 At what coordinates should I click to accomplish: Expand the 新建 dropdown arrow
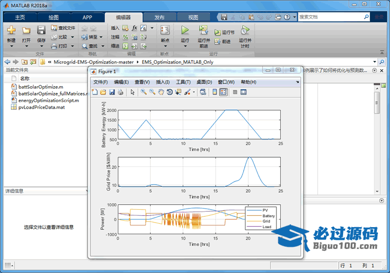[11, 46]
